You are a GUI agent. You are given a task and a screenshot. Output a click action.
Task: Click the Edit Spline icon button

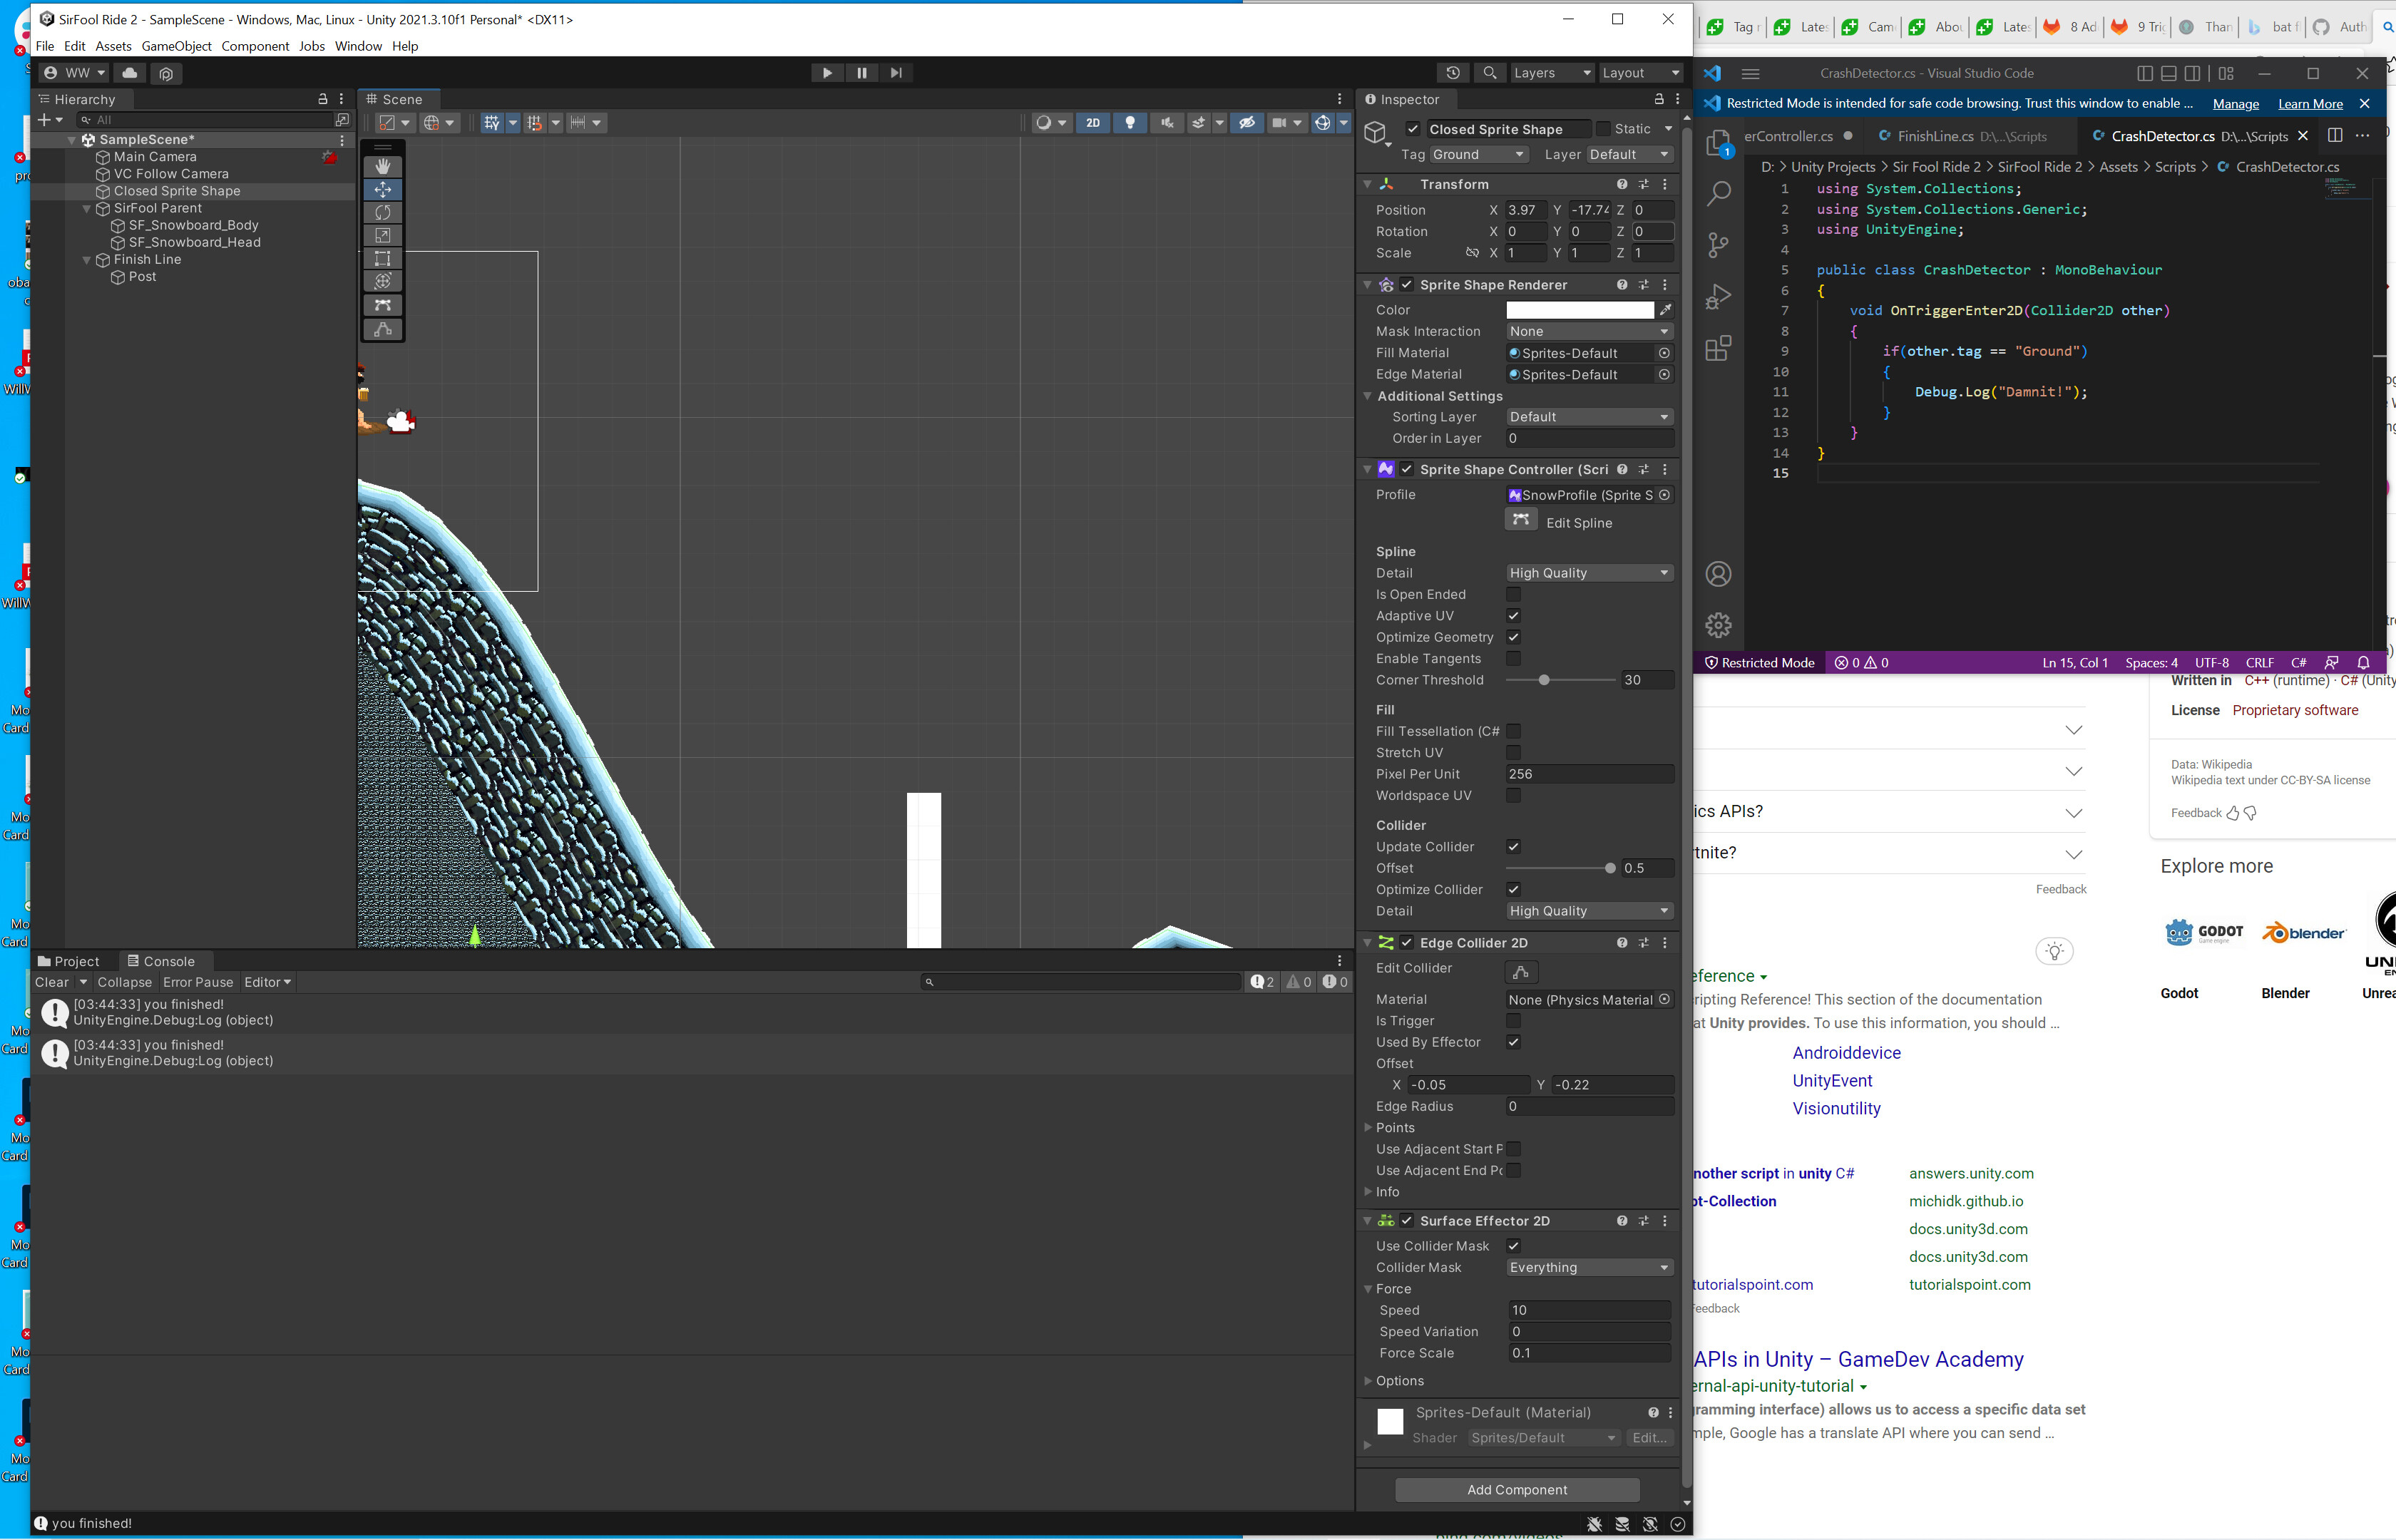pos(1521,520)
